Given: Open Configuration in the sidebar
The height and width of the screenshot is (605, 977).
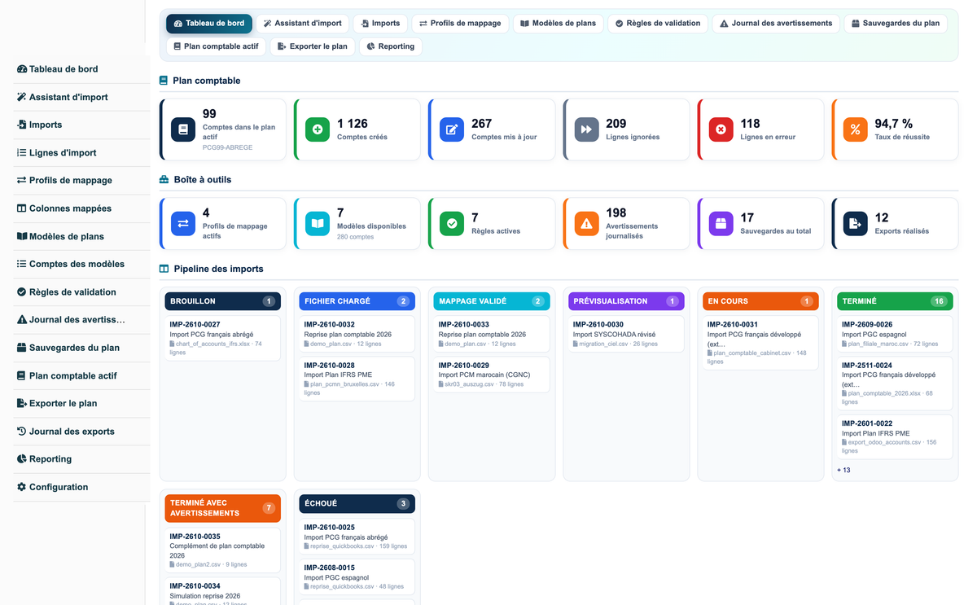Looking at the screenshot, I should pos(81,487).
